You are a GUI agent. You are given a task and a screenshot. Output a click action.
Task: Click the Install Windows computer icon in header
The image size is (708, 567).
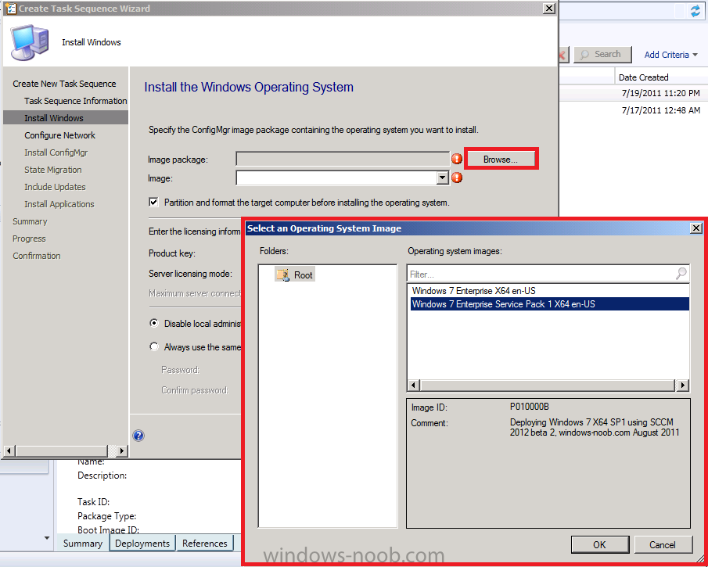(x=30, y=43)
